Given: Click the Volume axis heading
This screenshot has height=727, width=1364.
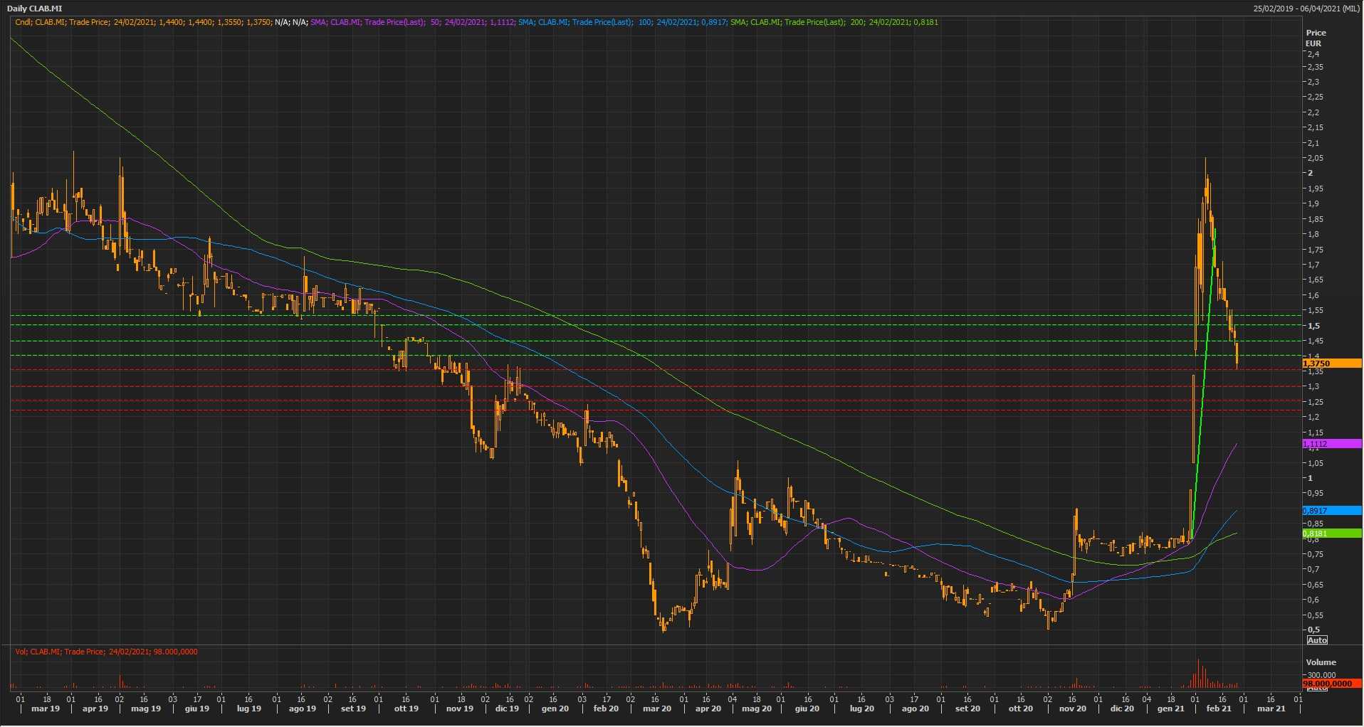Looking at the screenshot, I should click(1321, 662).
